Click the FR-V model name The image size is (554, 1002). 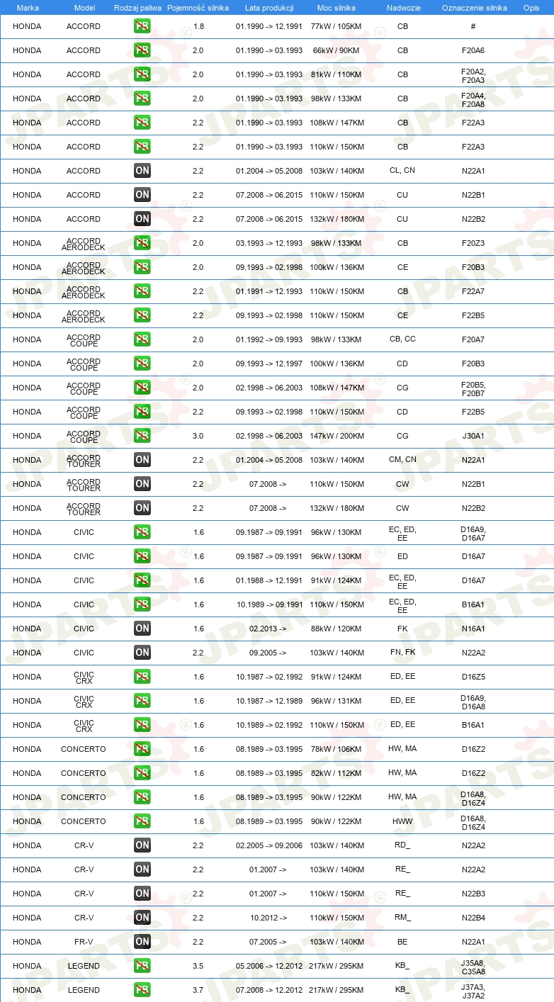[84, 942]
